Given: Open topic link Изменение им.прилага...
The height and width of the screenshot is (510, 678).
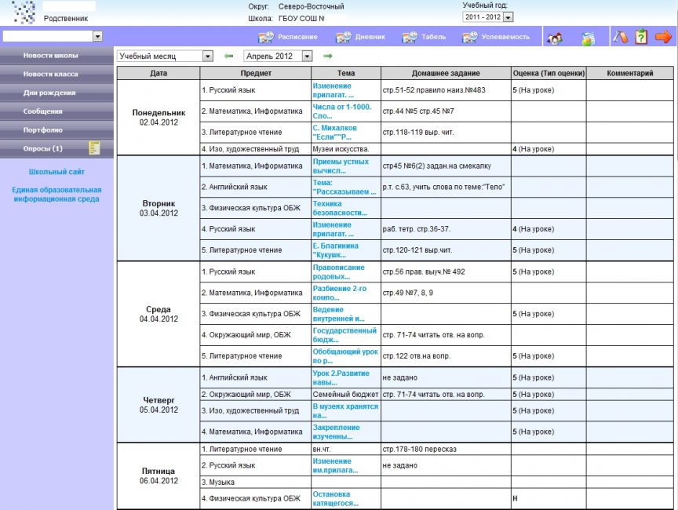Looking at the screenshot, I should 335,465.
